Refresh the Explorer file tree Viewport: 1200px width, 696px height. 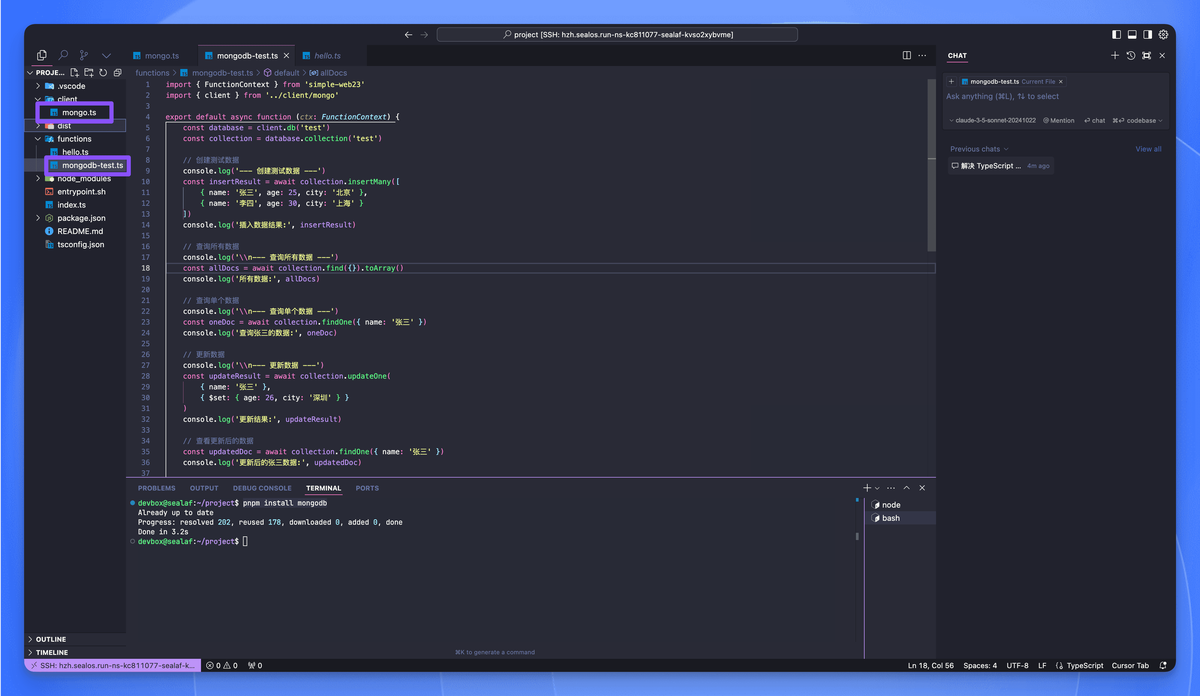tap(103, 72)
